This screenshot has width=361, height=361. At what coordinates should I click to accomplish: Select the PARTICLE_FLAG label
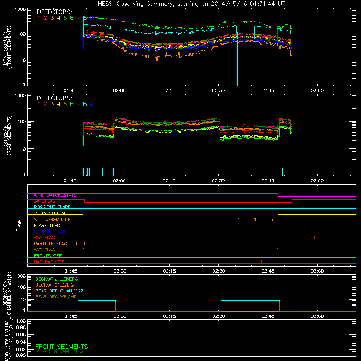tap(51, 244)
